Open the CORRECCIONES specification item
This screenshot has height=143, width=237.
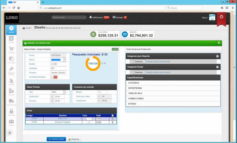[x=173, y=98]
